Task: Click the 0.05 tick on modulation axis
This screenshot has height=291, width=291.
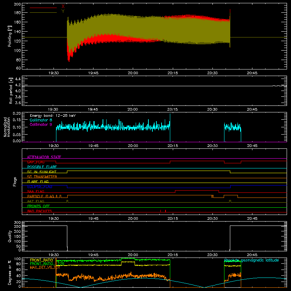Action: point(17,134)
